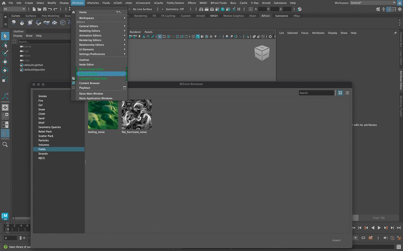This screenshot has height=251, width=403.
Task: Click the flame Bifrost shelf icon
Action: tap(22, 22)
